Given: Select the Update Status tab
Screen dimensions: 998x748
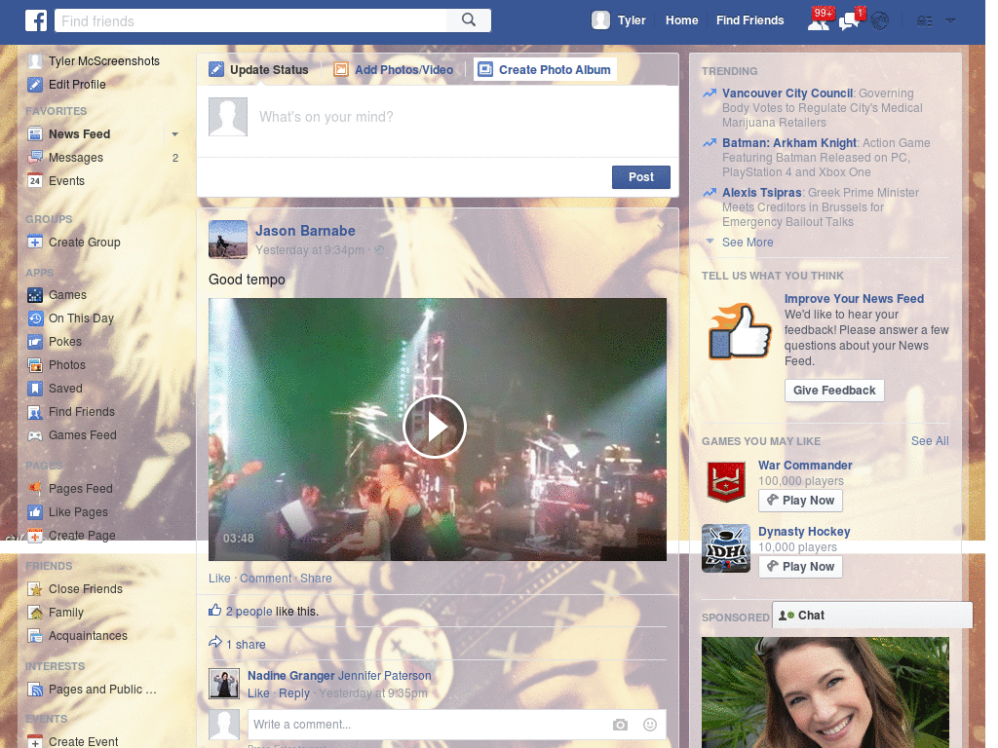Looking at the screenshot, I should (x=259, y=69).
